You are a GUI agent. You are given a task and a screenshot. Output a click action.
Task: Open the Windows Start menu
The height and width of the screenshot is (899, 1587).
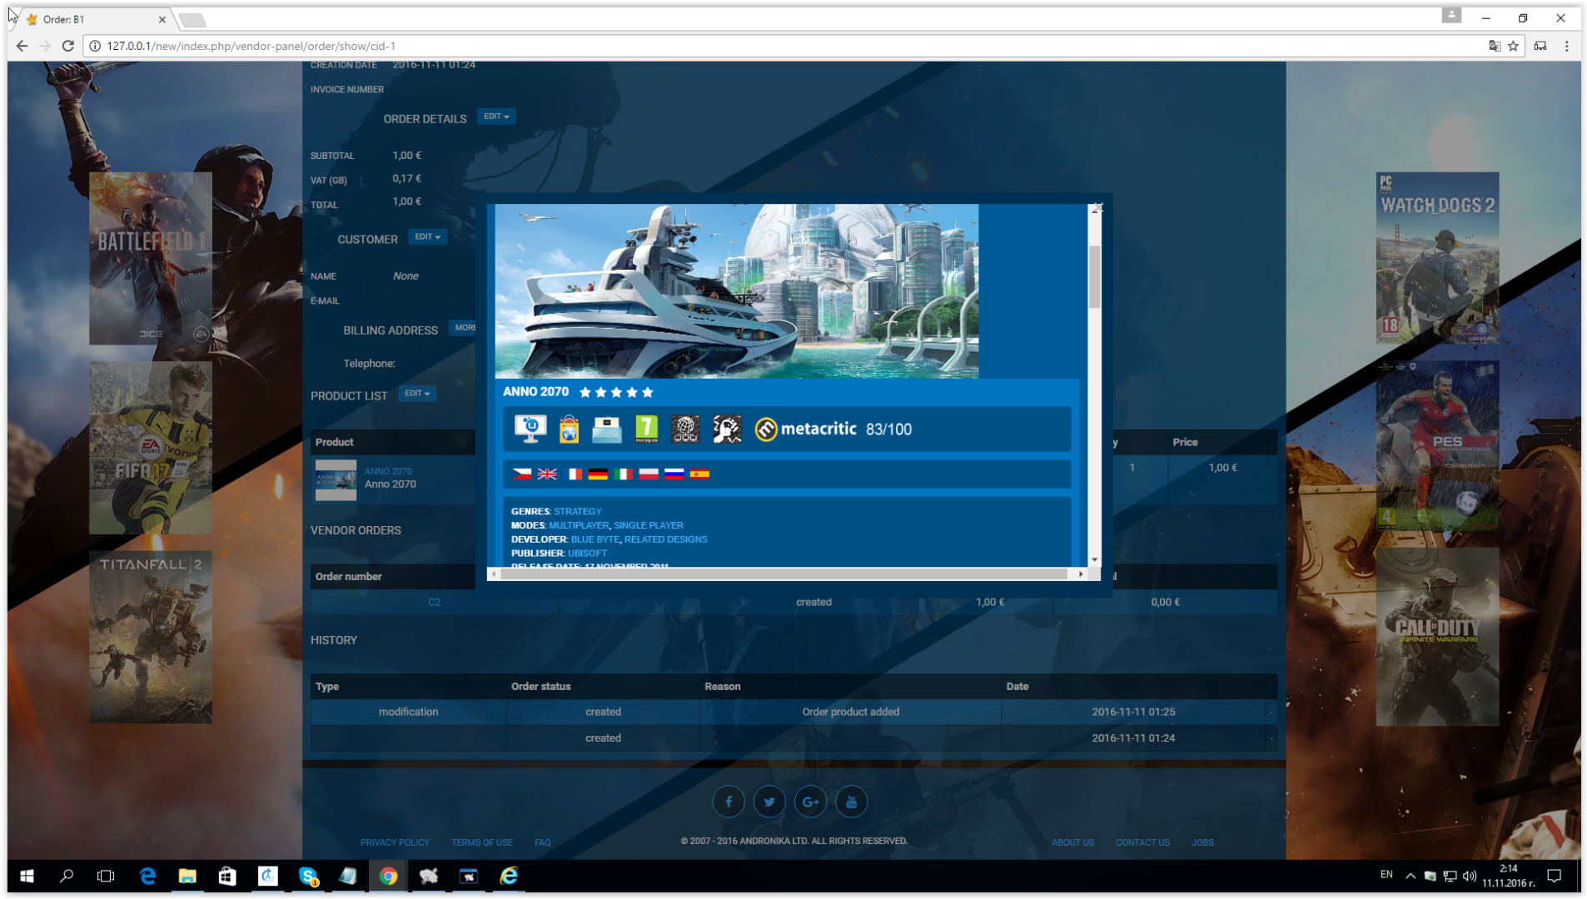(27, 876)
